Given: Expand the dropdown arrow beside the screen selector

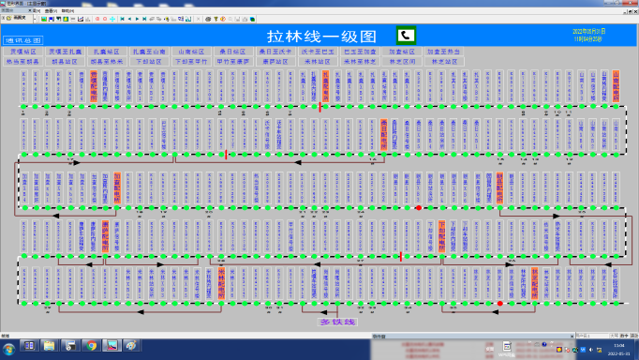Looking at the screenshot, I should coord(35,19).
